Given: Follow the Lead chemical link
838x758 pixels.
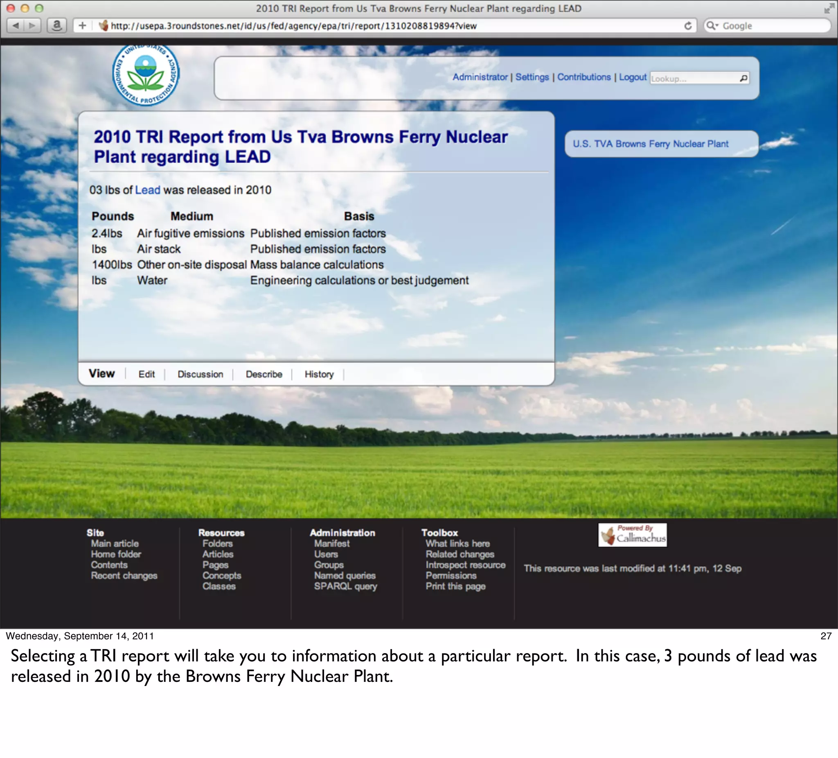Looking at the screenshot, I should pos(148,190).
